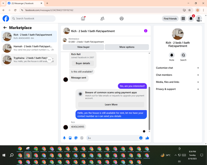Click the listing thumbnail in right panel
The image size is (207, 165).
pos(178,34)
